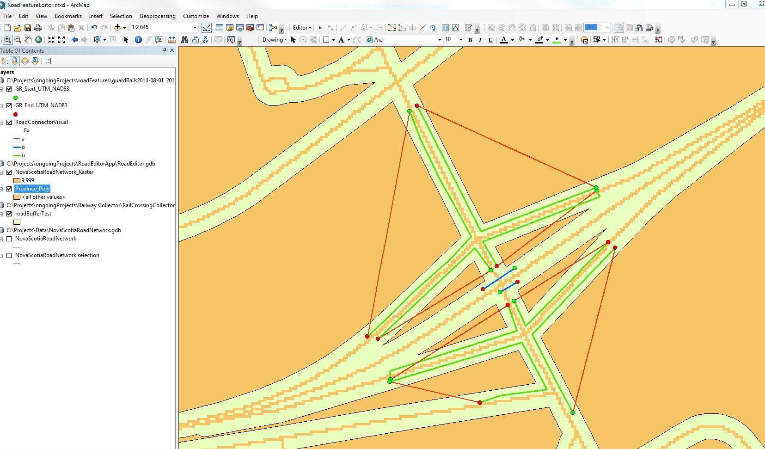Open the Bookmarks menu

pos(68,16)
